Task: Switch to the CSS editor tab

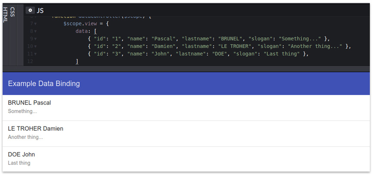Action: pyautogui.click(x=12, y=12)
